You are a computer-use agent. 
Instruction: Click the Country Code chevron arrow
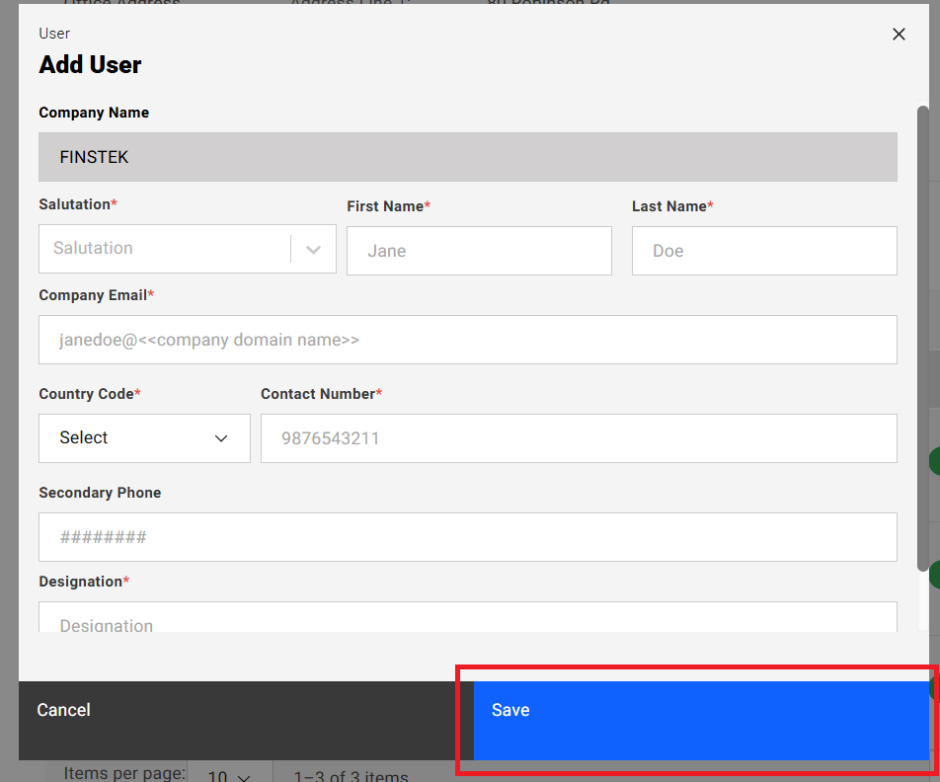[221, 438]
